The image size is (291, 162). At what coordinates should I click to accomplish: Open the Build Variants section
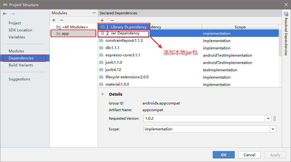[21, 65]
